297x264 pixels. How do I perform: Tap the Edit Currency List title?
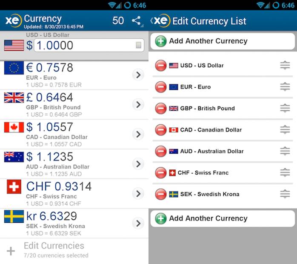209,21
